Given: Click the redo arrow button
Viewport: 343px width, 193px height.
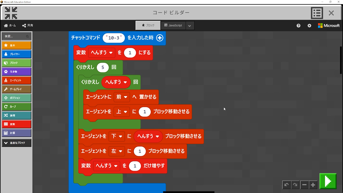Looking at the screenshot, I should click(x=295, y=185).
